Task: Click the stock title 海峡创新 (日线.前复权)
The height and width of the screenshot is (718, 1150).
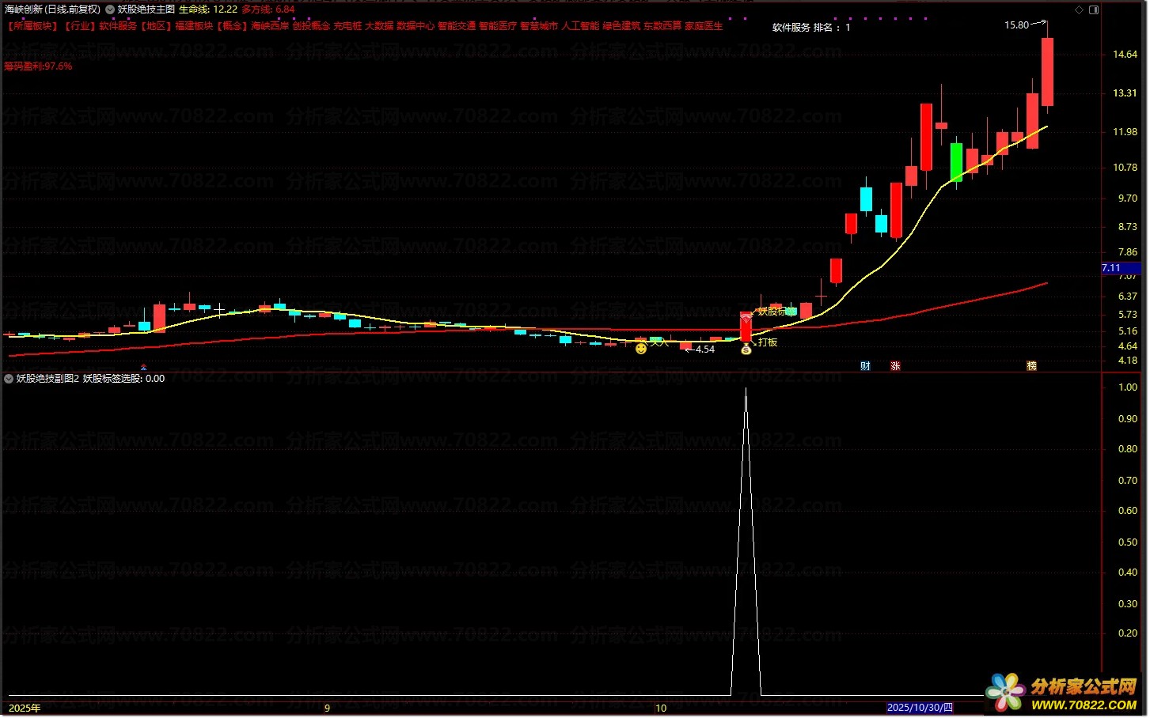Action: coord(52,9)
